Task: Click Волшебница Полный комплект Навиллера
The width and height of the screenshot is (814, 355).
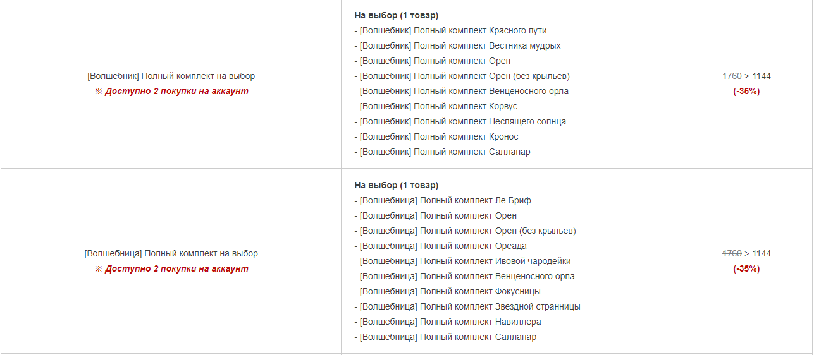Action: coord(448,322)
